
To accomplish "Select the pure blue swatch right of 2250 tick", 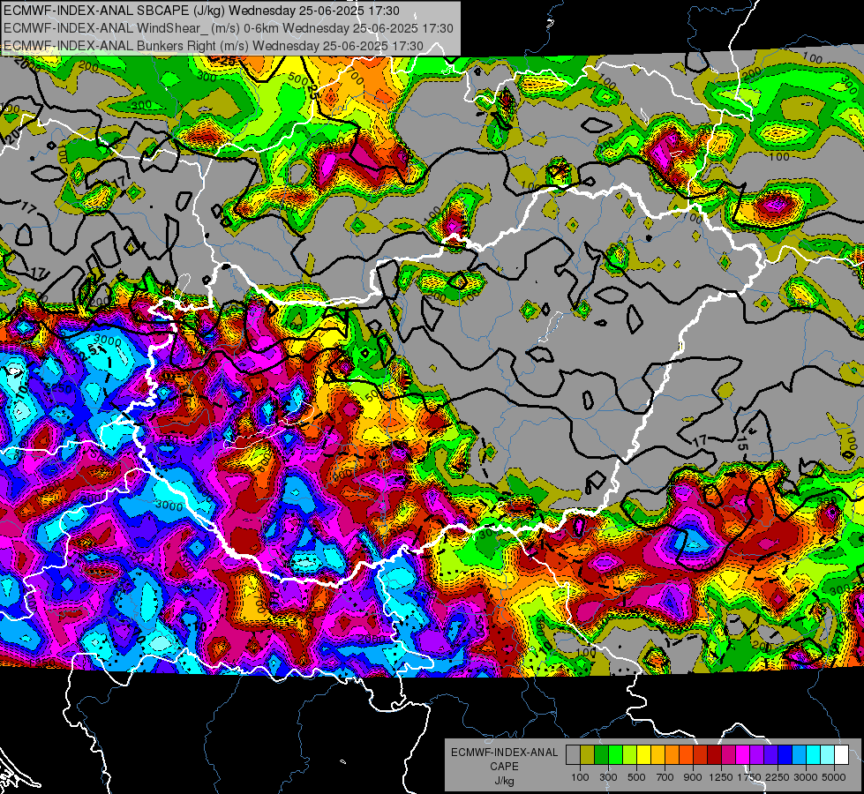I will (x=785, y=755).
